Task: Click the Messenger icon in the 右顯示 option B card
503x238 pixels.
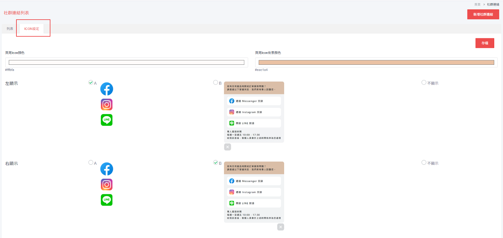Action: pos(232,181)
